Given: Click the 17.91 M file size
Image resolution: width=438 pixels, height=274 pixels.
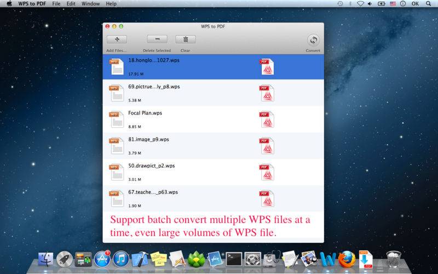Looking at the screenshot, I should point(136,74).
